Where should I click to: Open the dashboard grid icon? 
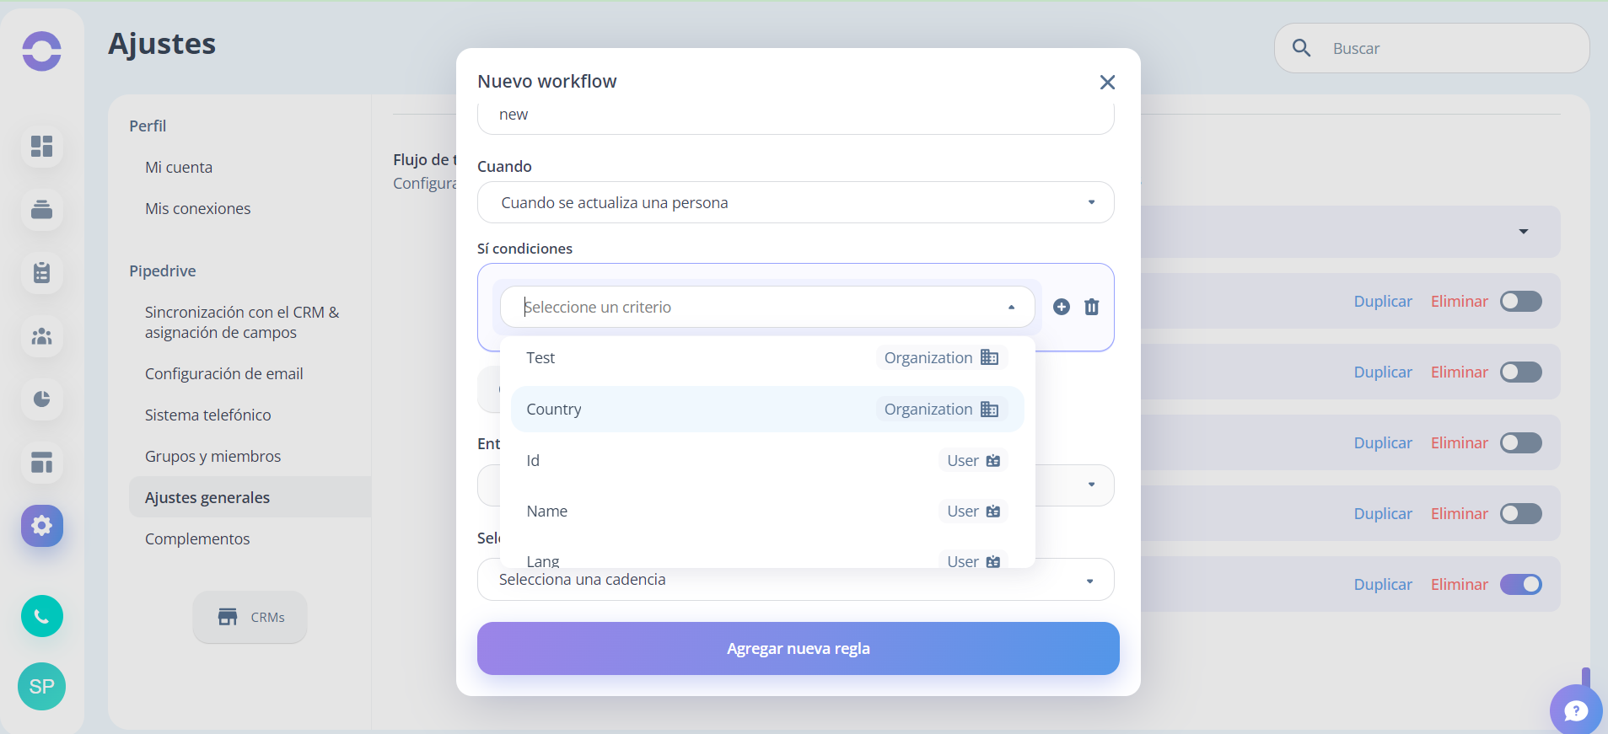coord(41,147)
